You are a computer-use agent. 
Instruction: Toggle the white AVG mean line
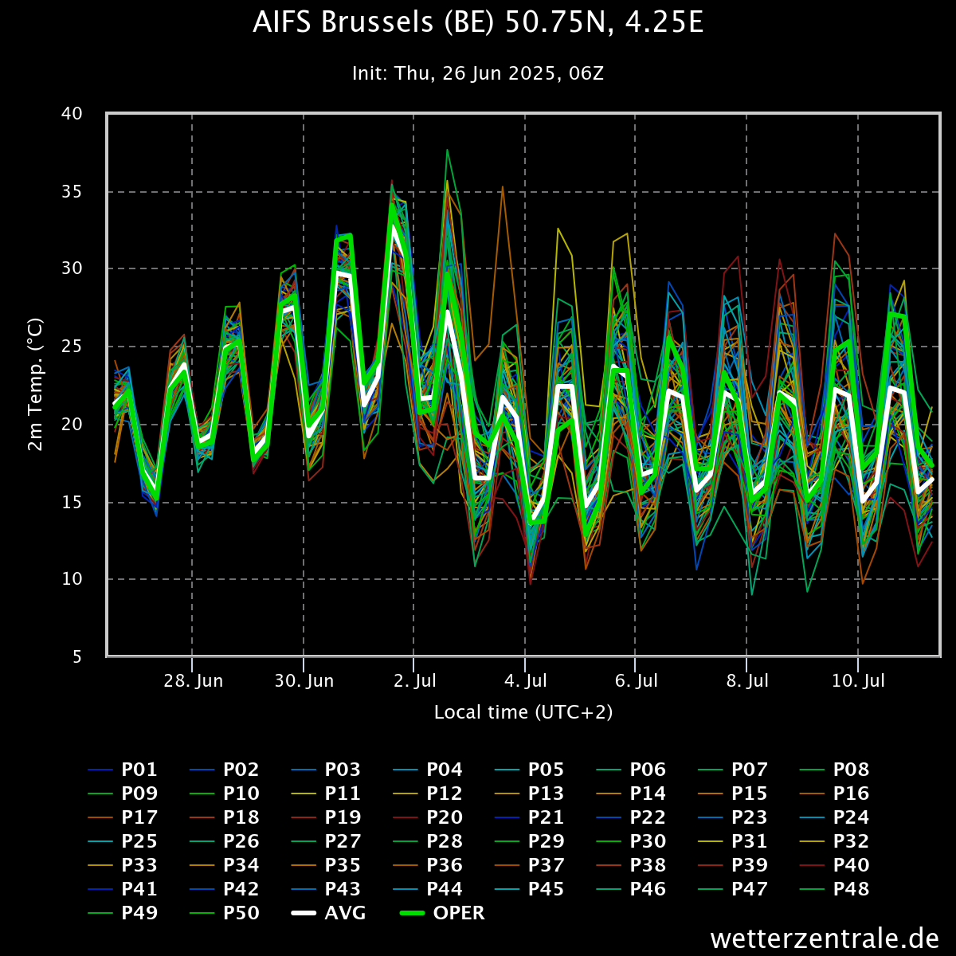coord(329,913)
